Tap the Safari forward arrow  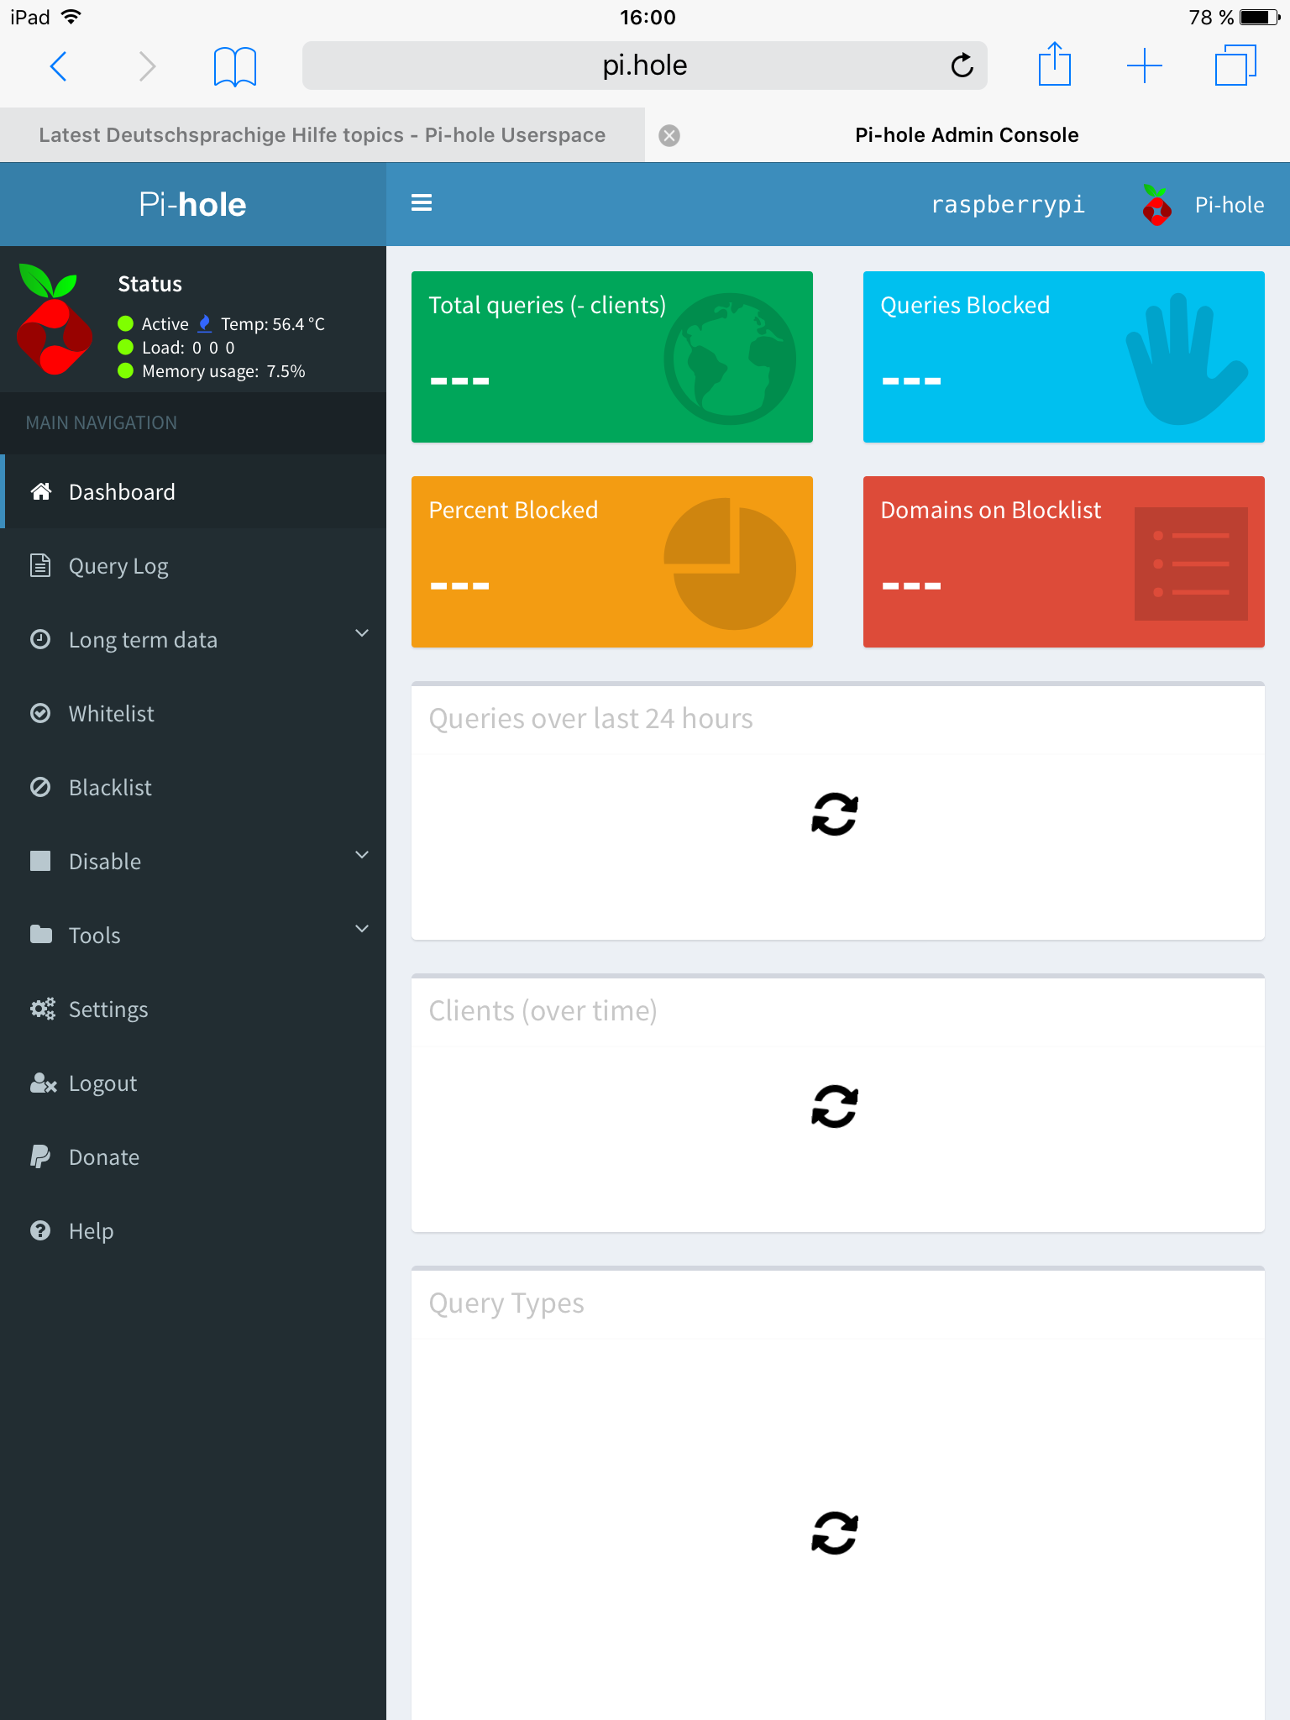(147, 66)
